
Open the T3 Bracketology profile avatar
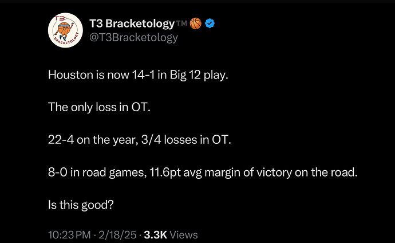coord(65,30)
